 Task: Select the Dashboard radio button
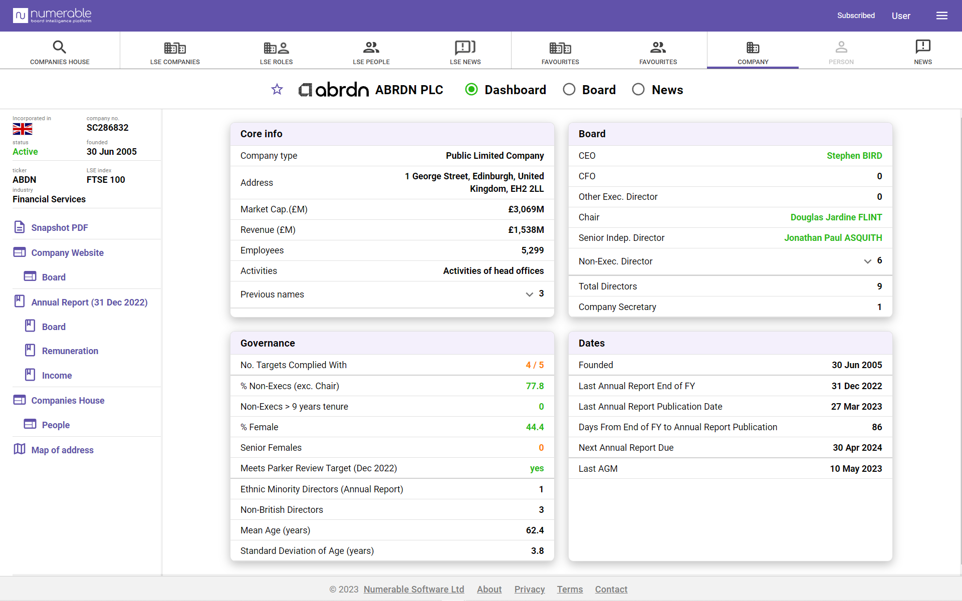471,90
